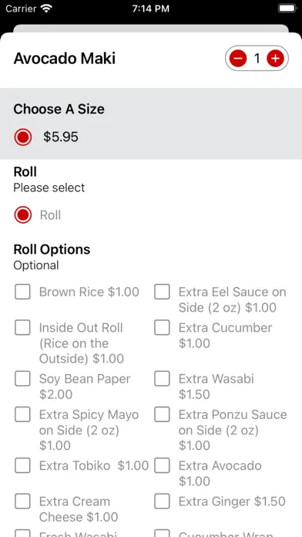This screenshot has height=537, width=302.
Task: Increase quantity with the plus button
Action: click(275, 59)
